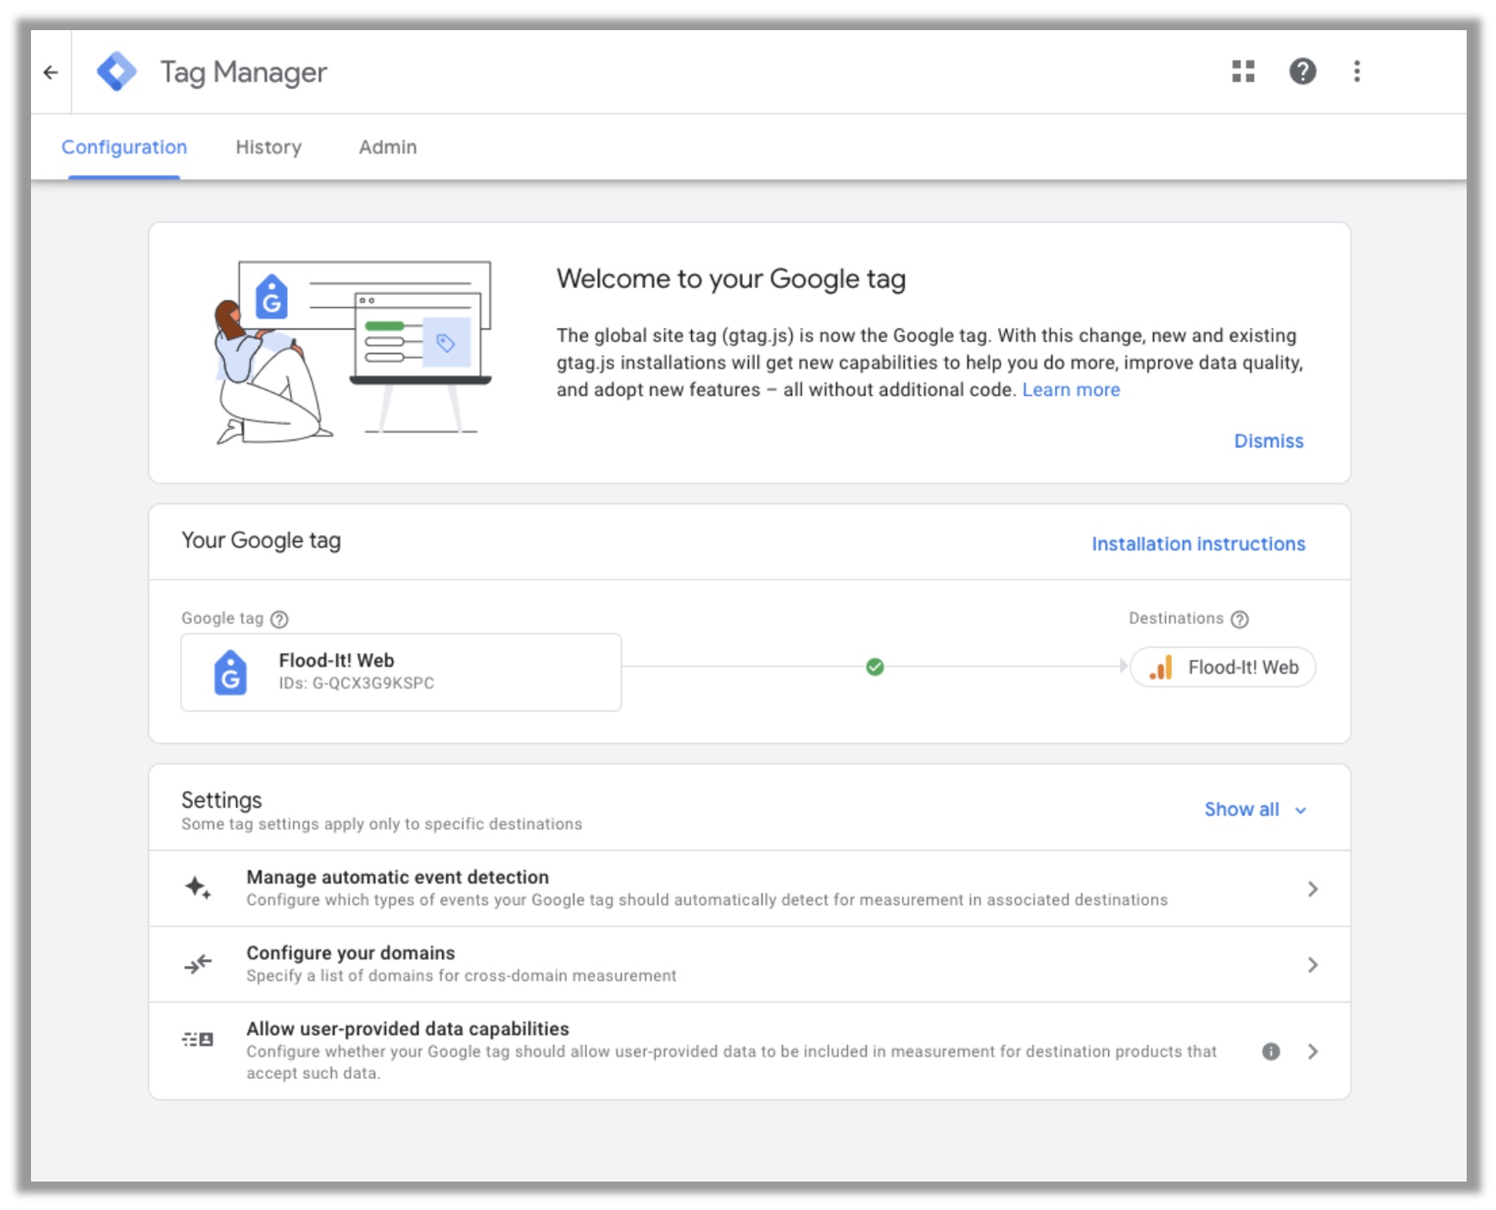
Task: Click the Tag Manager diamond logo
Action: pos(116,72)
